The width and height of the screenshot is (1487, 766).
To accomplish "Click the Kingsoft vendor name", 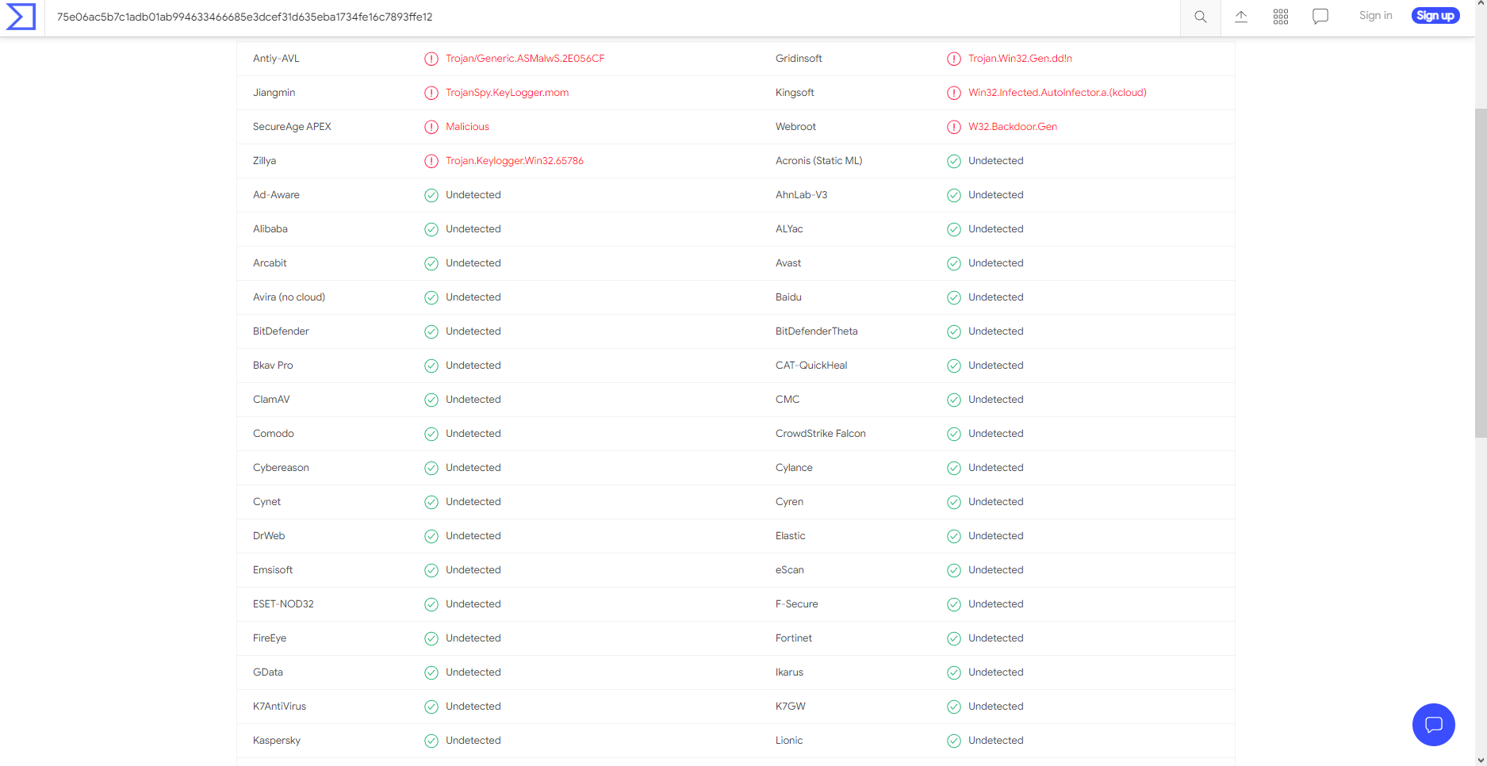I will click(x=795, y=93).
